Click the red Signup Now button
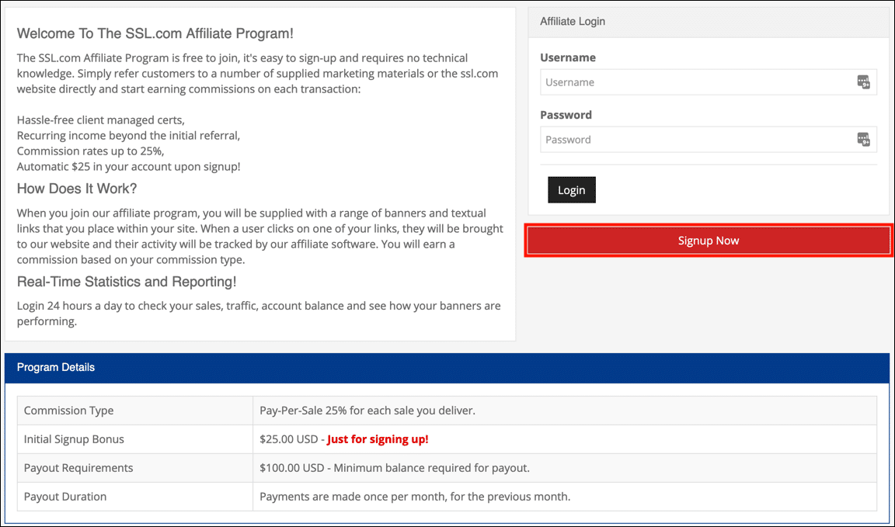 (x=708, y=241)
